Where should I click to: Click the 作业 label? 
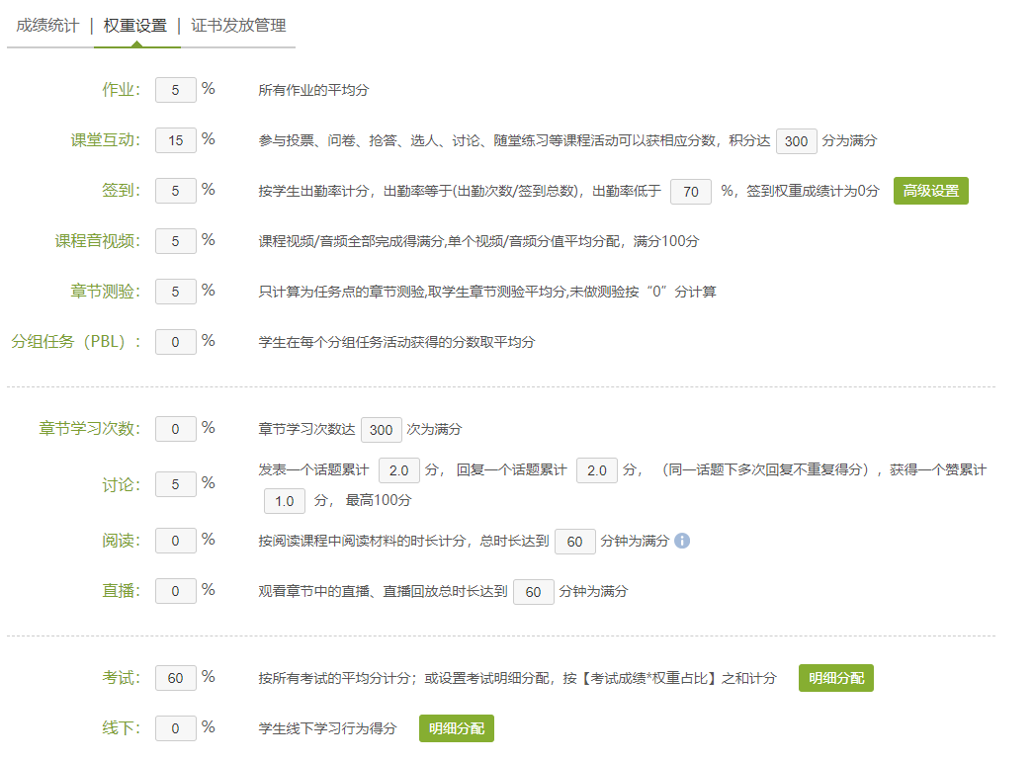click(x=121, y=90)
